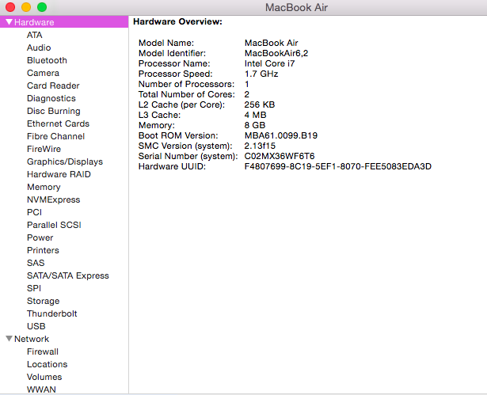Click the MacBook Air window title
This screenshot has height=395, width=487.
point(296,7)
